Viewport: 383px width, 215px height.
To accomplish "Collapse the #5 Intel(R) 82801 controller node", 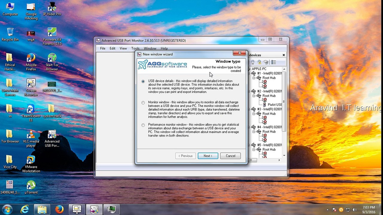I will pyautogui.click(x=249, y=145).
